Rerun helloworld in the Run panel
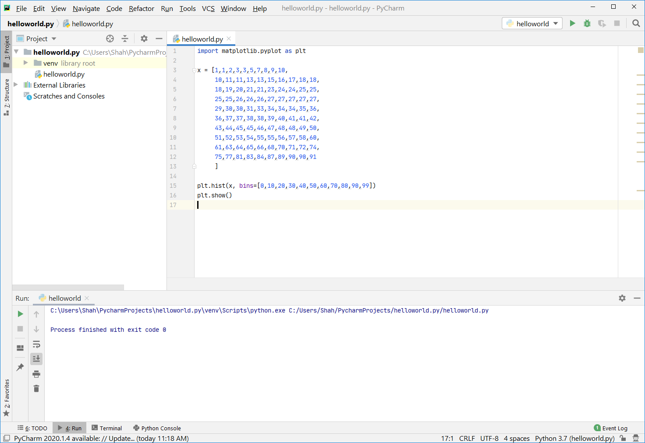The image size is (645, 443). click(x=20, y=314)
